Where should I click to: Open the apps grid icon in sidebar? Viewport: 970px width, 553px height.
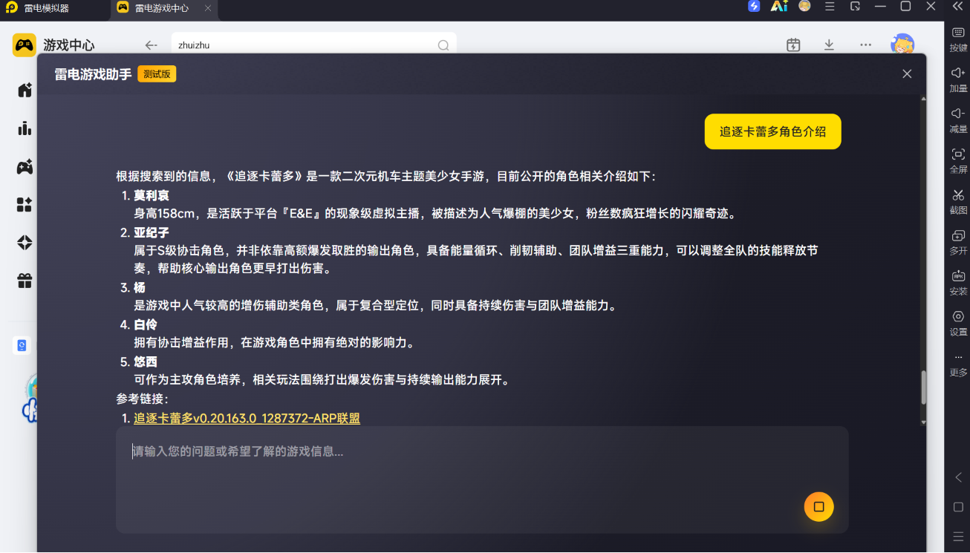(x=25, y=205)
